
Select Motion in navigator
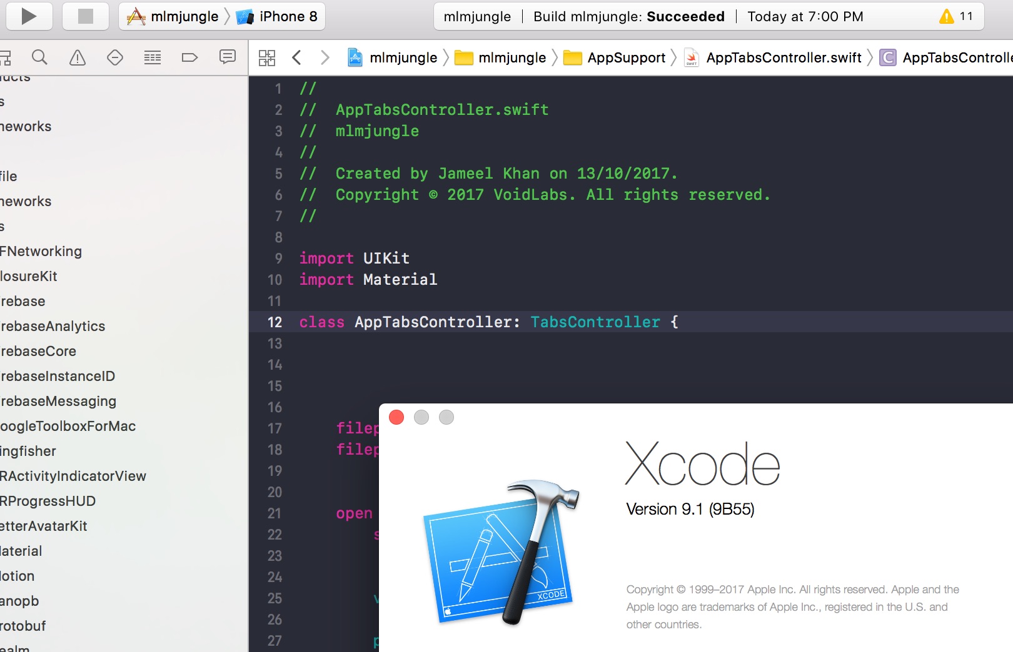(18, 576)
